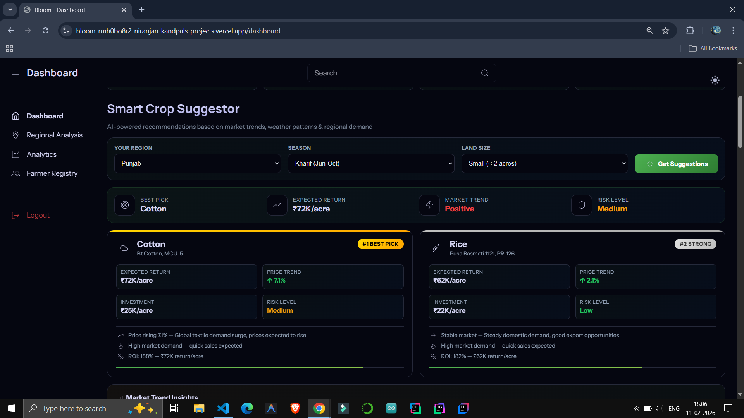Viewport: 744px width, 418px height.
Task: Open the Land Size dropdown
Action: coord(544,163)
